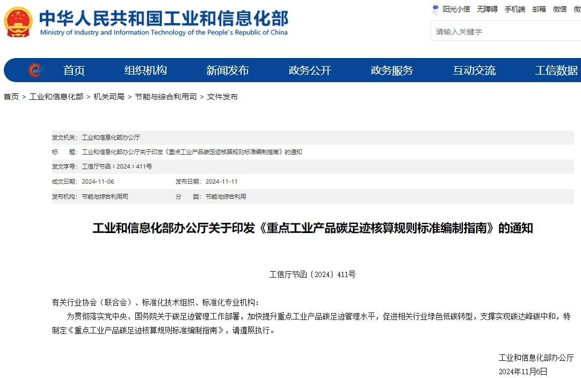Navigate to 节能与综合利用司 breadcrumb
The width and height of the screenshot is (581, 378).
pyautogui.click(x=166, y=97)
